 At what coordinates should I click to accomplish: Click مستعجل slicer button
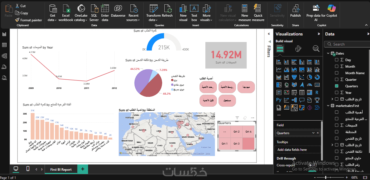pos(227,100)
